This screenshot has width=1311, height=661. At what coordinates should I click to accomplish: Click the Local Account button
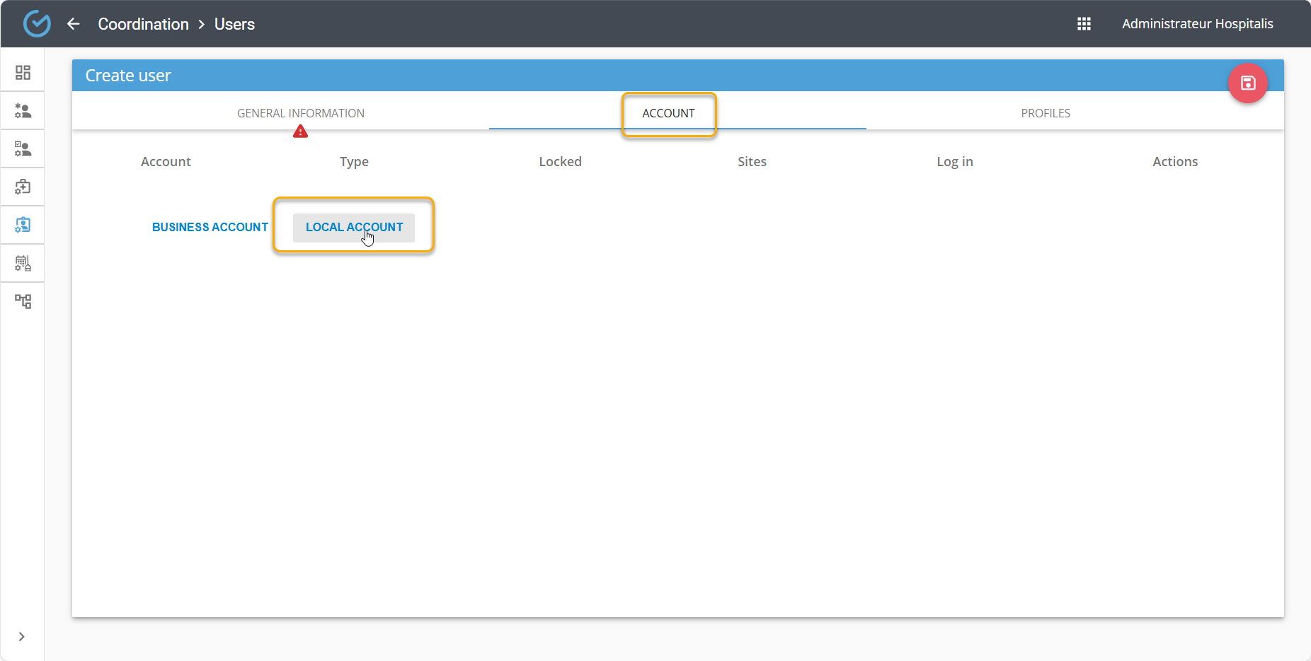click(x=354, y=227)
